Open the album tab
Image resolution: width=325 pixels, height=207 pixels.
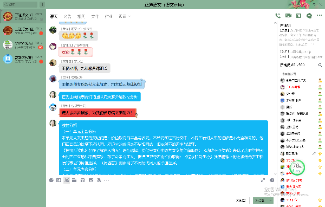tap(81, 16)
